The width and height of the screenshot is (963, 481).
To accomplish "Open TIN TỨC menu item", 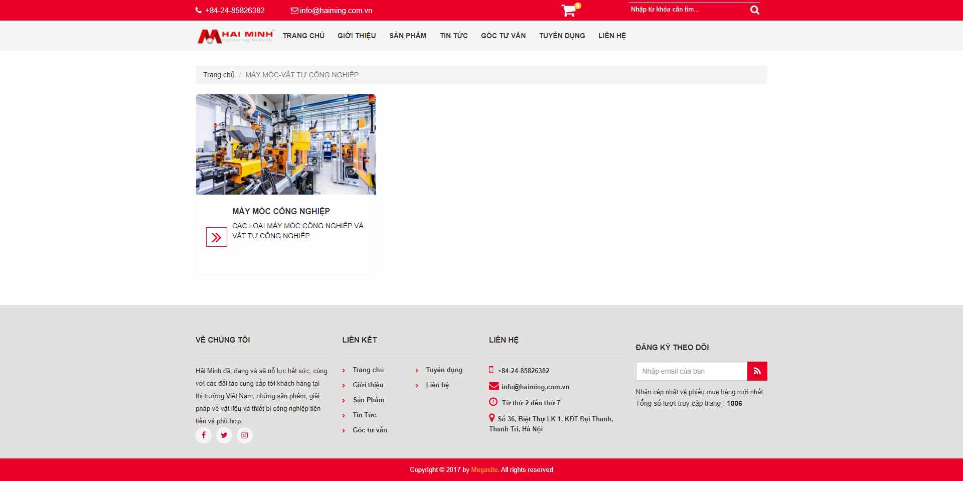I will tap(454, 36).
